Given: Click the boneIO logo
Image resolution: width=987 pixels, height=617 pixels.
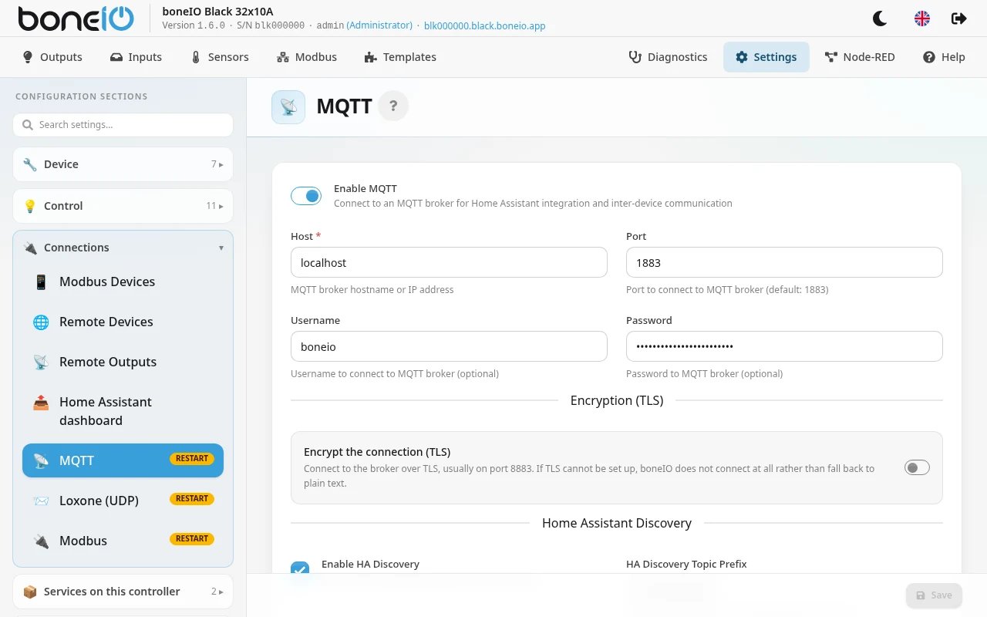Looking at the screenshot, I should [76, 19].
